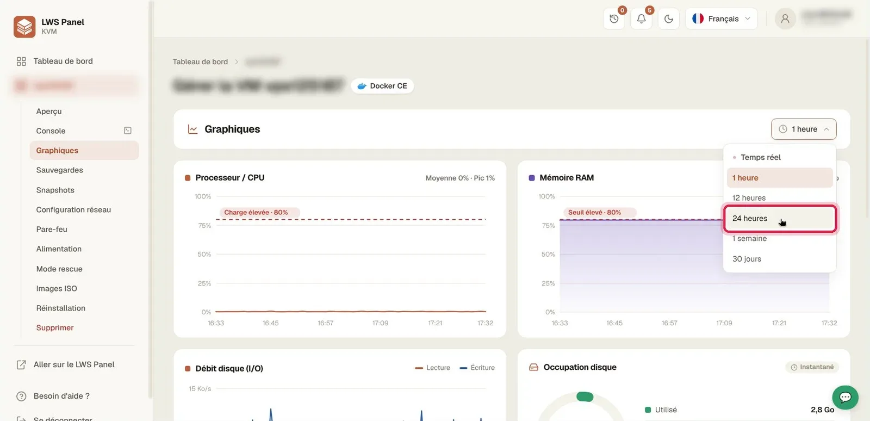870x421 pixels.
Task: Open the user profile avatar icon
Action: [785, 19]
